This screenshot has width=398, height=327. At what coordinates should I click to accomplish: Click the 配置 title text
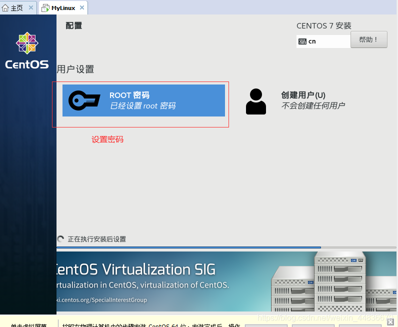(x=73, y=25)
